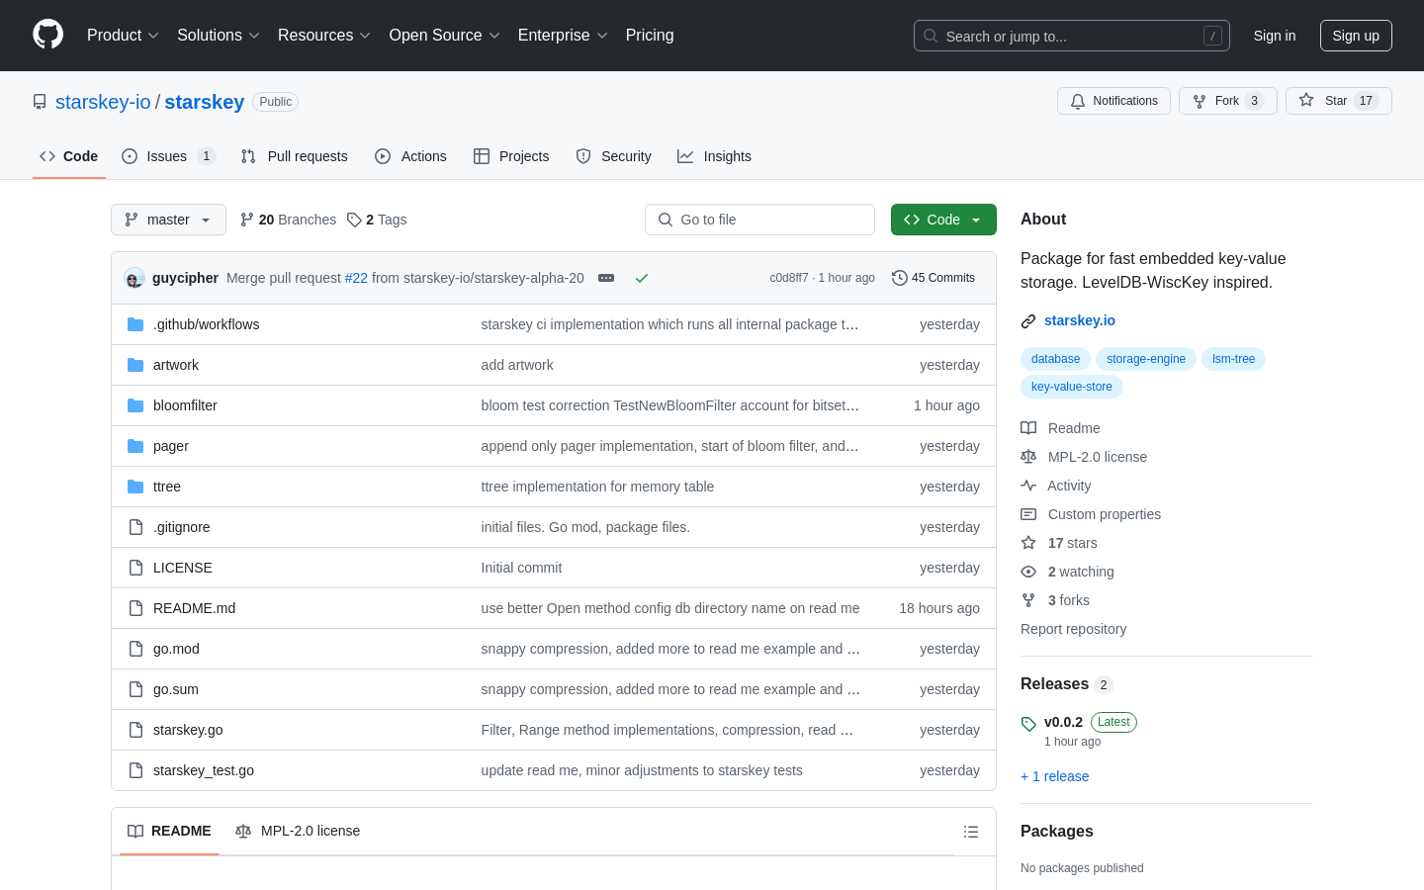
Task: Expand the Open Source menu
Action: pos(445,35)
